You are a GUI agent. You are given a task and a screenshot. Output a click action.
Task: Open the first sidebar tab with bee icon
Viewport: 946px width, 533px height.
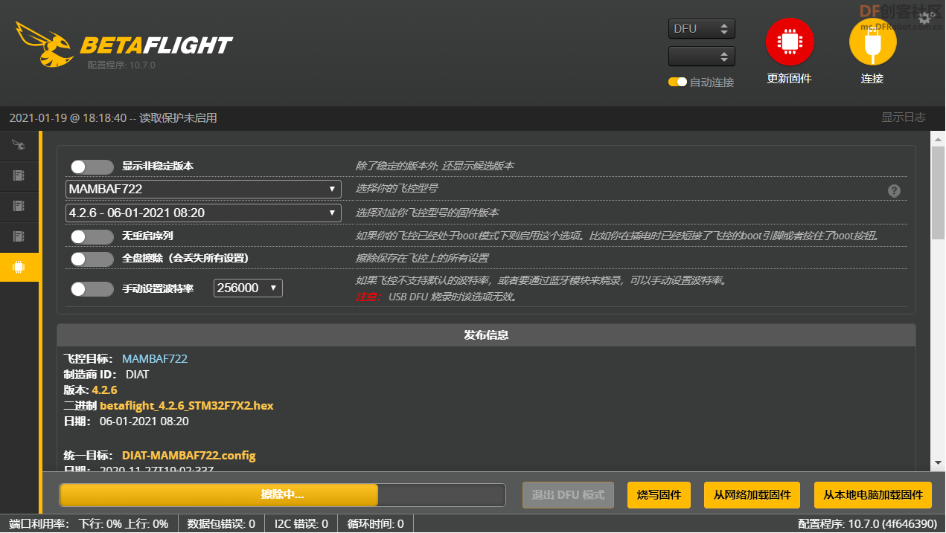[19, 144]
